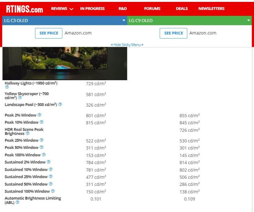Select C3 ABL value 0.101
The height and width of the screenshot is (212, 254).
pyautogui.click(x=96, y=199)
